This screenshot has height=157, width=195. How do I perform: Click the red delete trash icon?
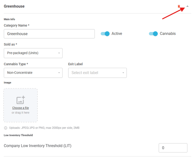pyautogui.click(x=179, y=6)
